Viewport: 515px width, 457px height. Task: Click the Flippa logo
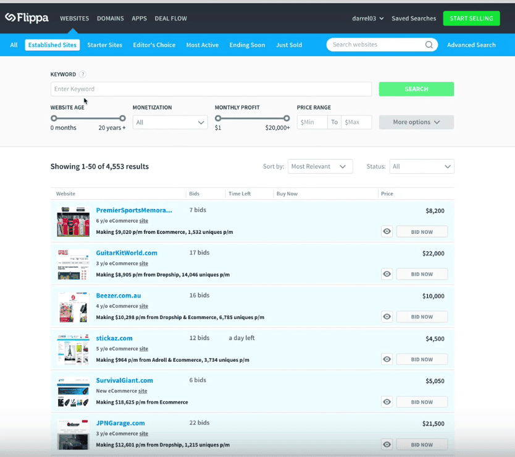coord(27,18)
